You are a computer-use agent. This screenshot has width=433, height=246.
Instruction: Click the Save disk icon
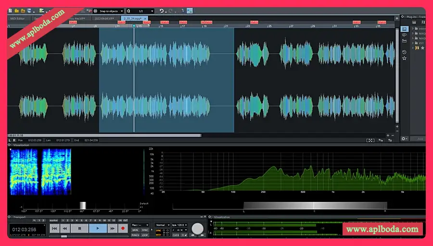30,11
